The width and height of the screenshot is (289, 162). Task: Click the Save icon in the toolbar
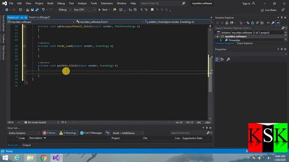[x=32, y=10]
